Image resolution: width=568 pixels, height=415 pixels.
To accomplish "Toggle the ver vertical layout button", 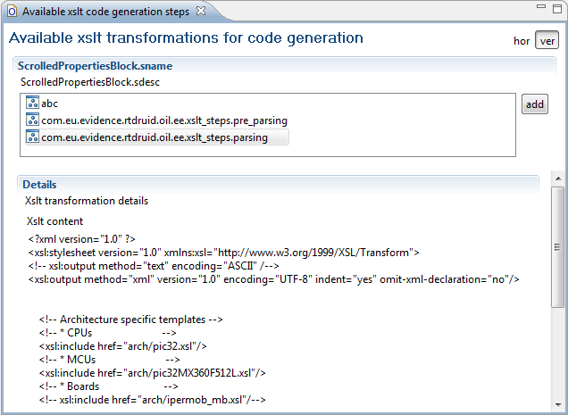I will click(x=547, y=40).
